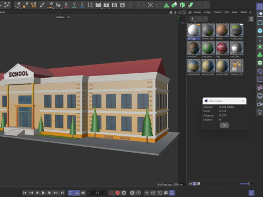Screen dimensions: 263x197
Task: Click the globe environment icon
Action: (x=260, y=96)
